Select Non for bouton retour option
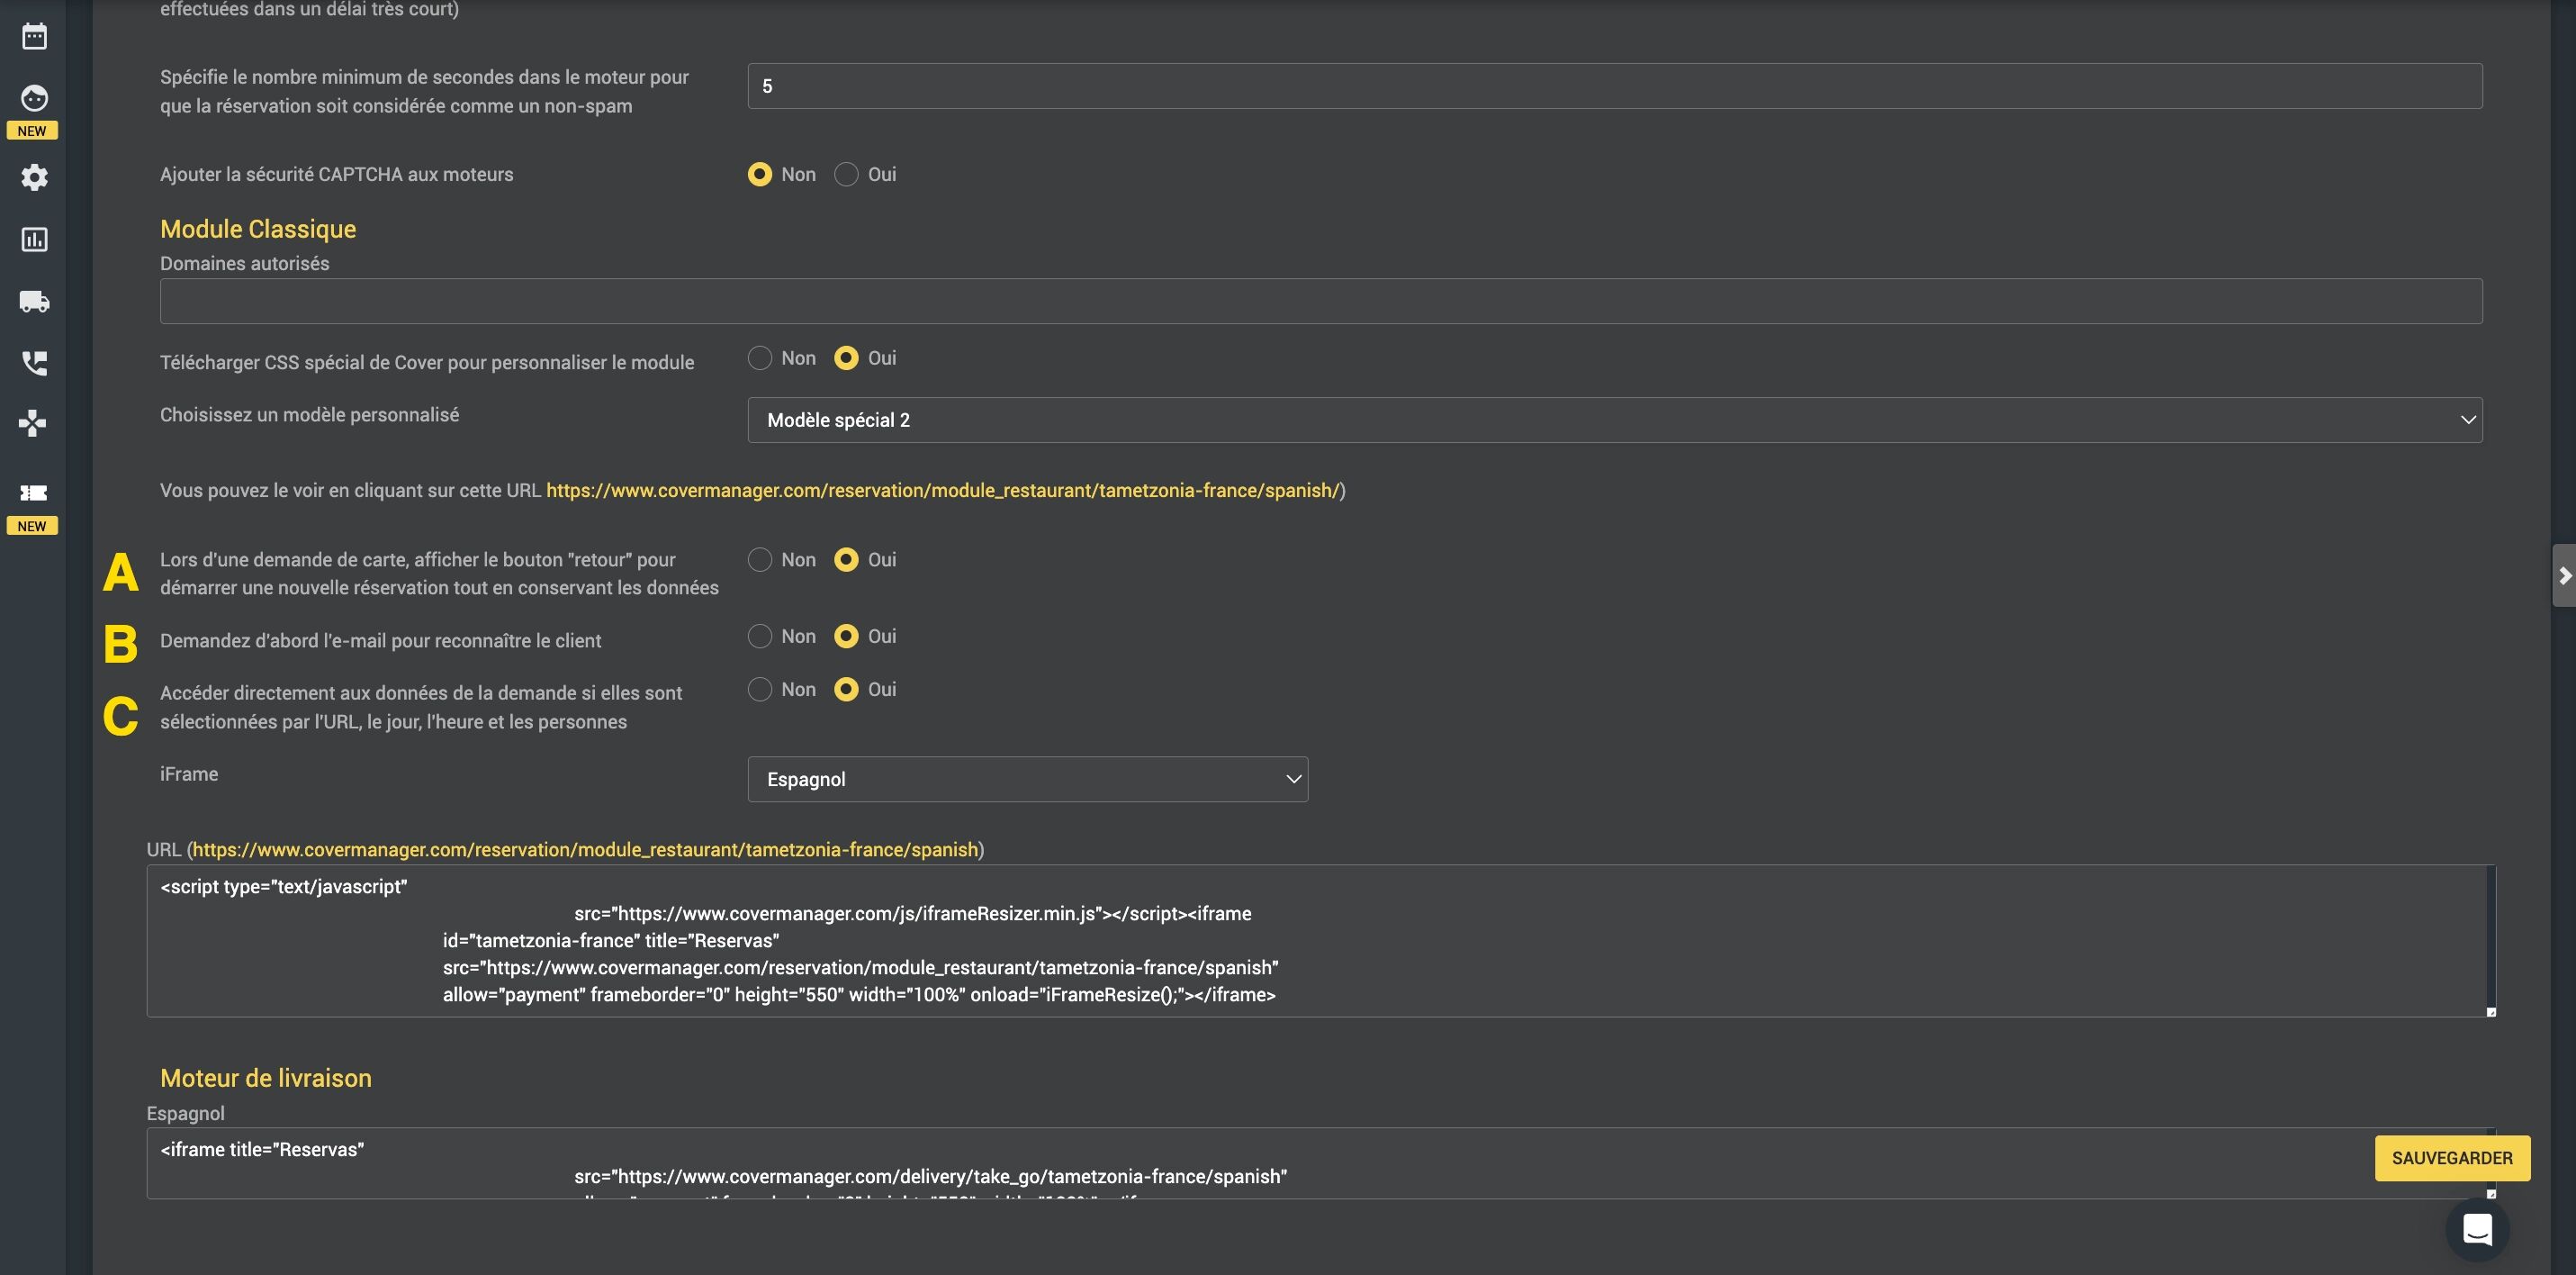Image resolution: width=2576 pixels, height=1275 pixels. click(760, 559)
